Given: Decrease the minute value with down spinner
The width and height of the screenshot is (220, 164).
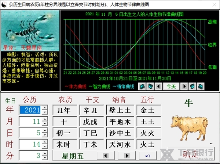Looking at the screenshot, I should 45,158.
